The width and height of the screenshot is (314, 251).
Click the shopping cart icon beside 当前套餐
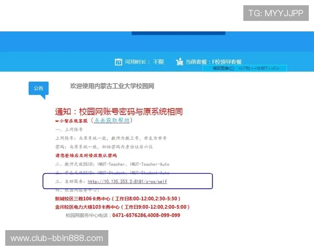click(180, 62)
